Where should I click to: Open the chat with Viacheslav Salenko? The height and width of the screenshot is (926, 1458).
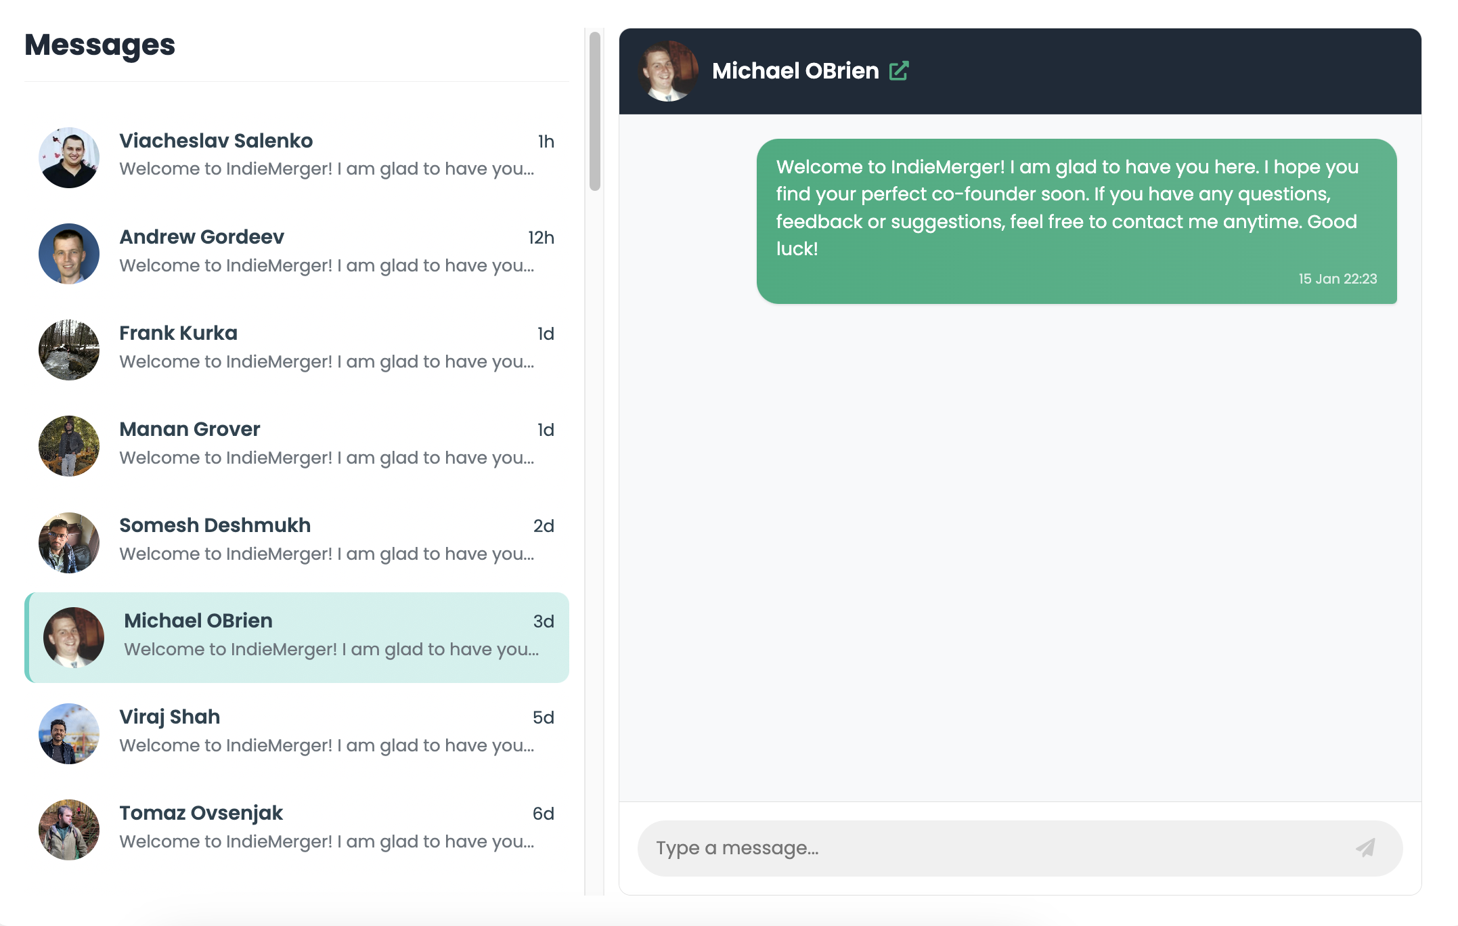pos(298,156)
